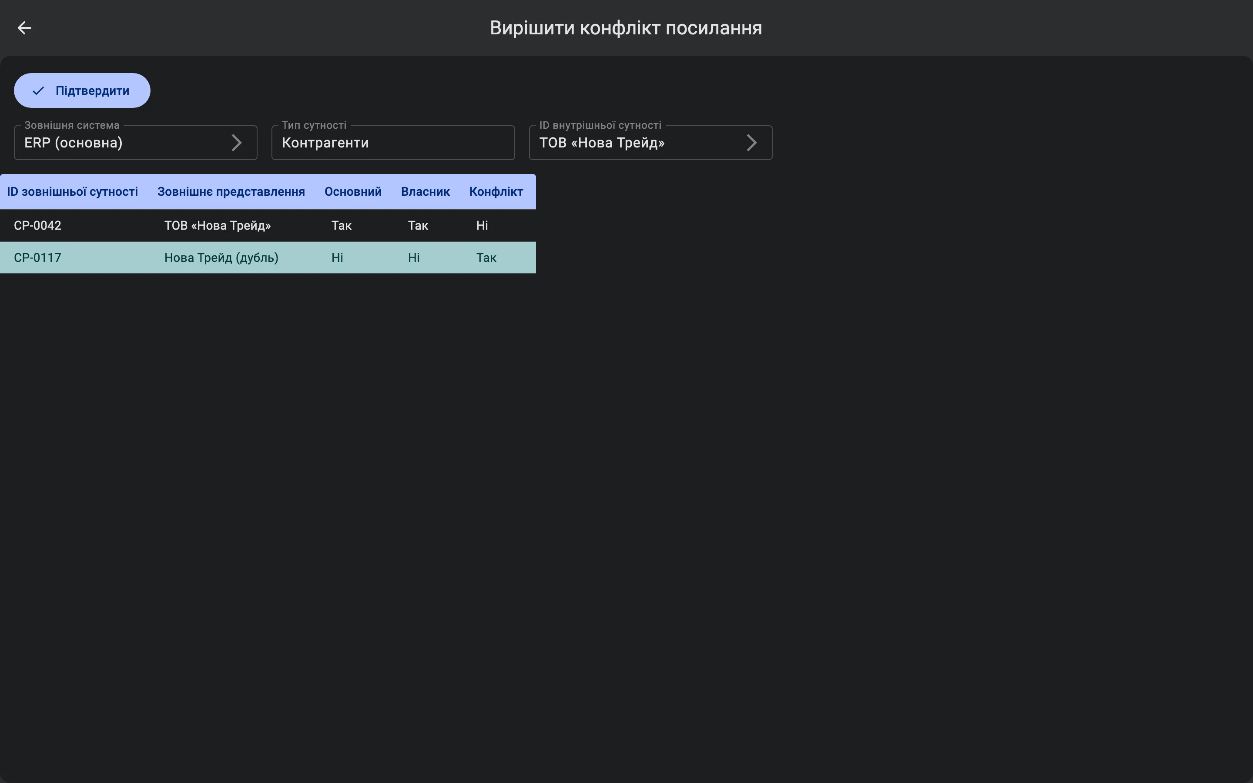Click Нова Трейд (дубль) cell
Viewport: 1253px width, 783px height.
point(221,258)
